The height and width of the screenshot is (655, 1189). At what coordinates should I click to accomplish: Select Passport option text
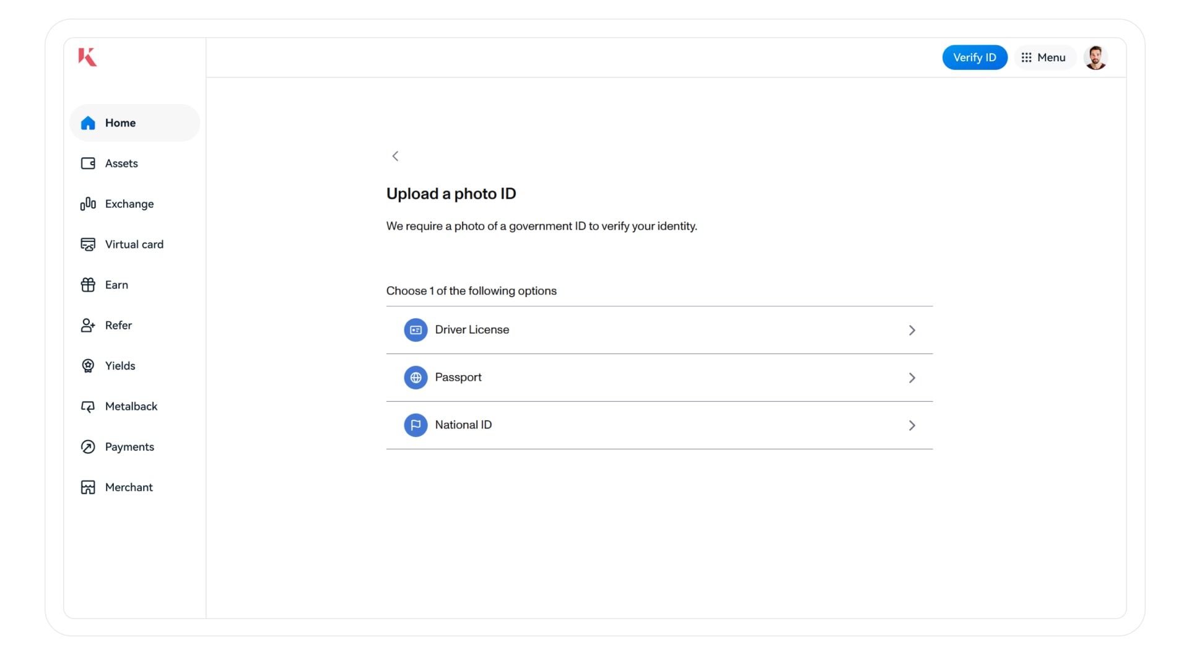click(458, 378)
